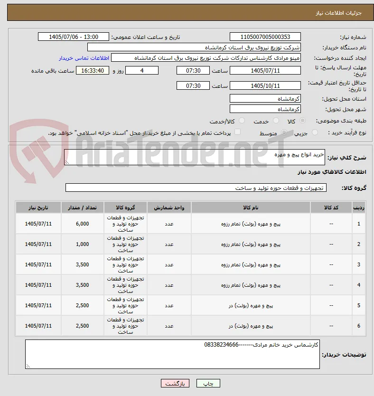This screenshot has width=374, height=396.
Task: Click the buyer organization name field
Action: [x=194, y=47]
